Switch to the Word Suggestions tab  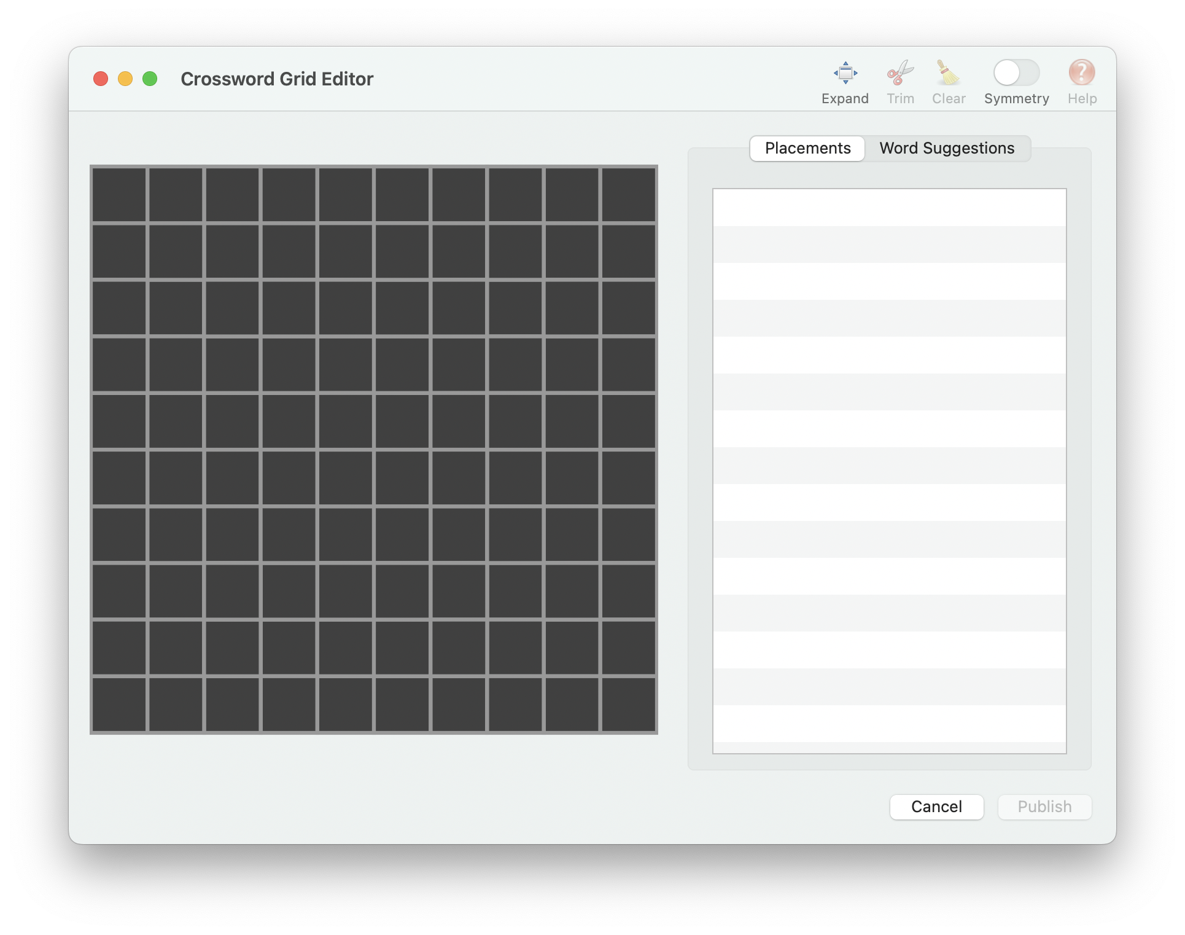(x=947, y=148)
